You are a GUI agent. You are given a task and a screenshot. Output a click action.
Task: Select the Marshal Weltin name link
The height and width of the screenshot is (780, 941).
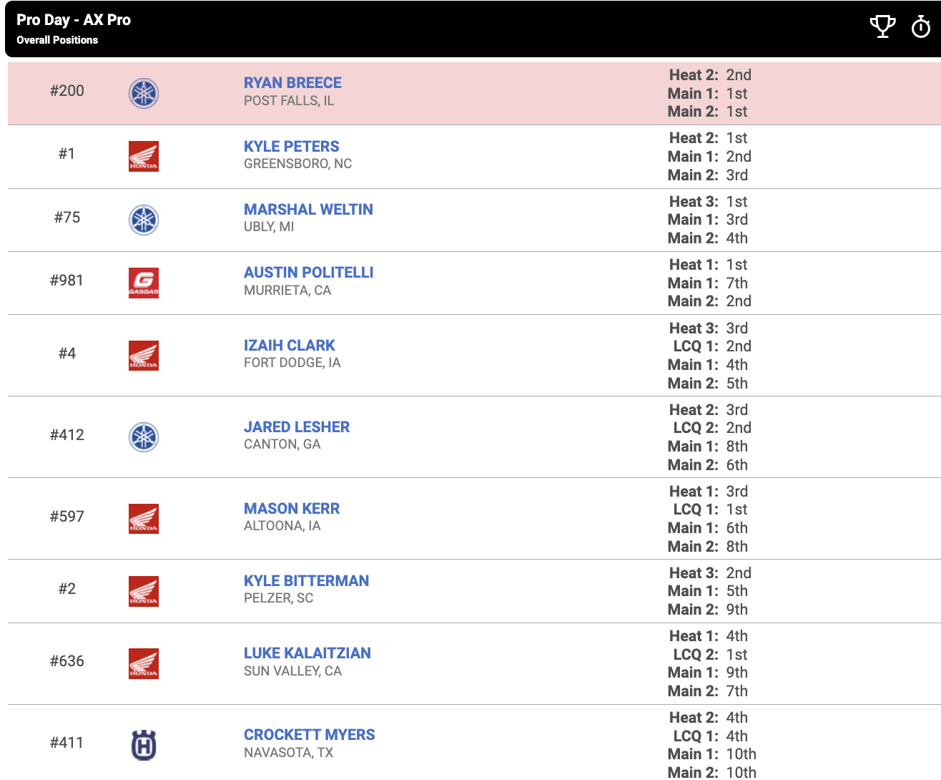(308, 210)
